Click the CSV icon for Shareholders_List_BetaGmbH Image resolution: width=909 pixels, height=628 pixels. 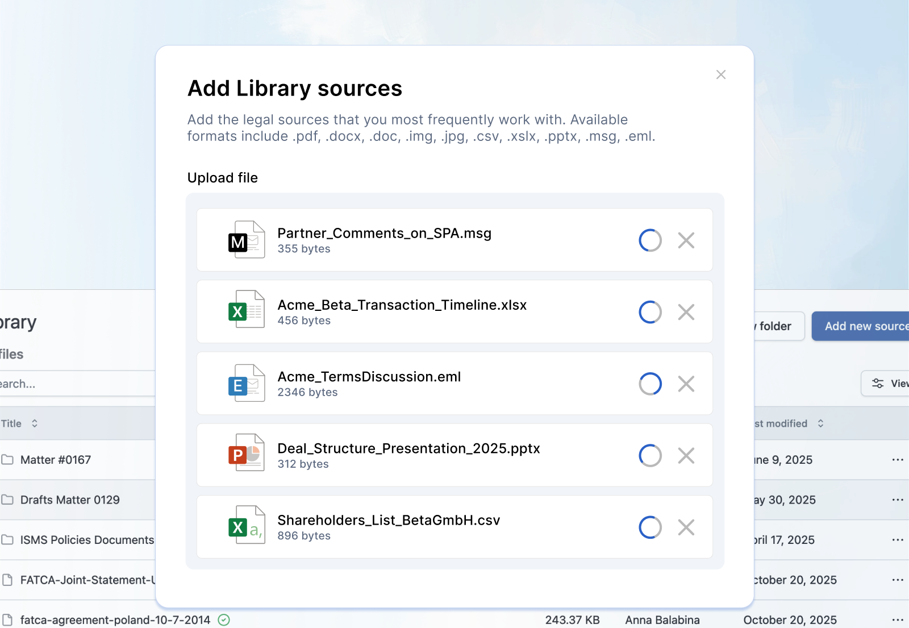(x=247, y=527)
